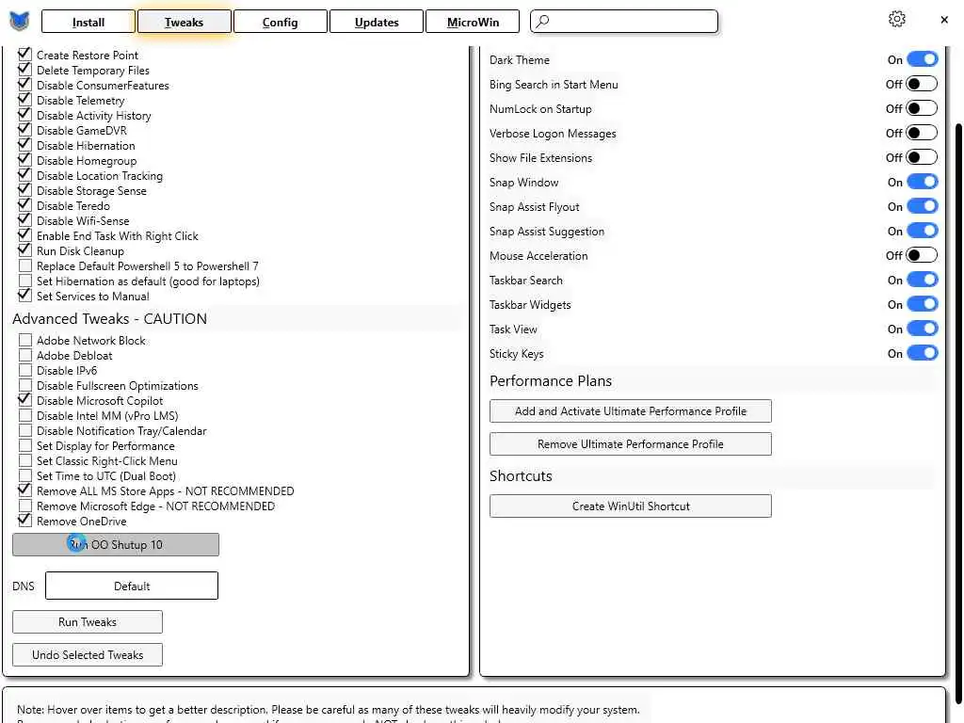This screenshot has height=723, width=964.
Task: Check Set Time to UTC (Dual Boot)
Action: 24,475
